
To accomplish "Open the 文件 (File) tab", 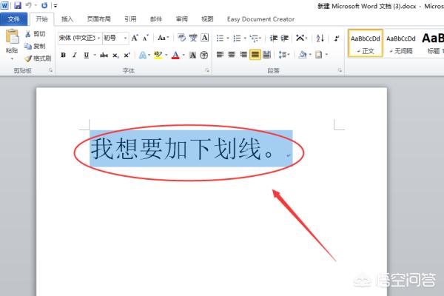I will [13, 19].
